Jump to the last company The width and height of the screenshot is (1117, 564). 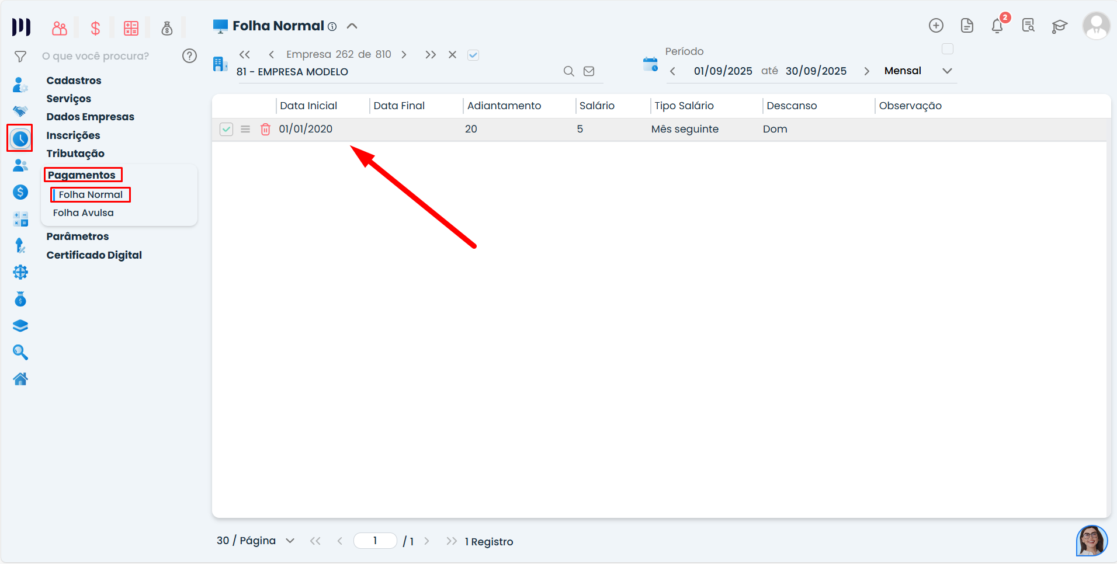[431, 54]
